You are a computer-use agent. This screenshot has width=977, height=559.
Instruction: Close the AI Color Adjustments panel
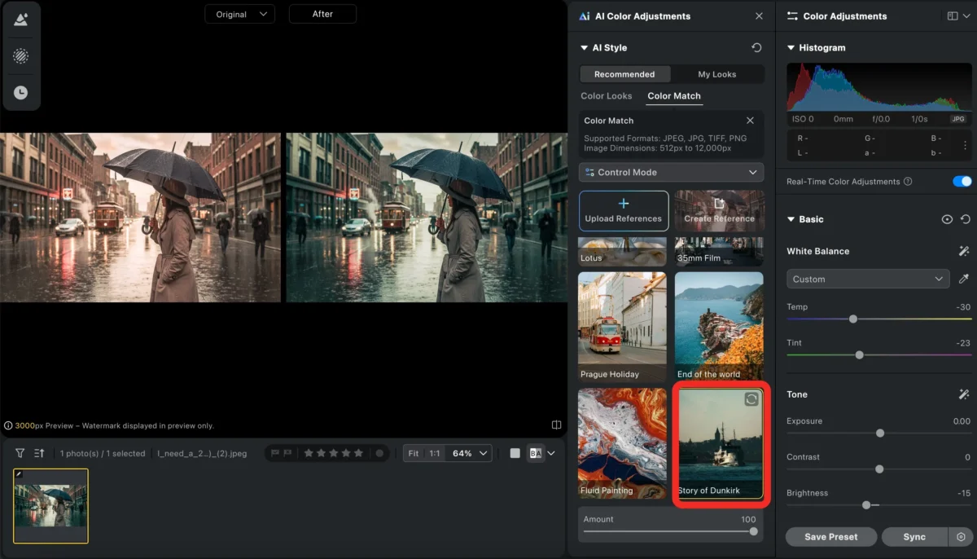759,16
